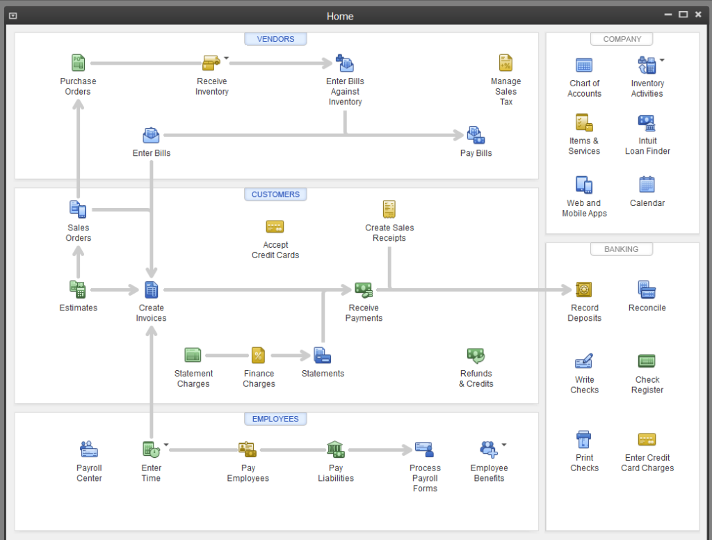712x540 pixels.
Task: Click the Estimates icon
Action: [78, 289]
